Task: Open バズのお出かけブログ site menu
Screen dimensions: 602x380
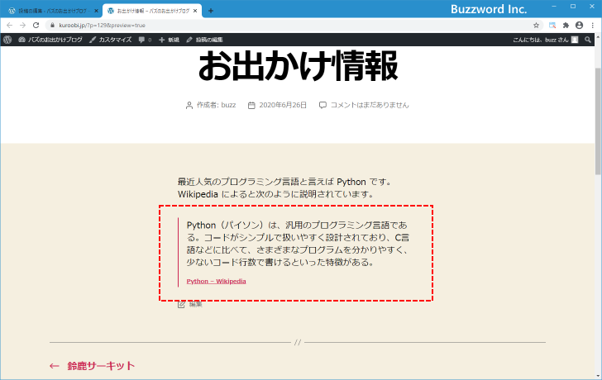Action: coord(50,40)
